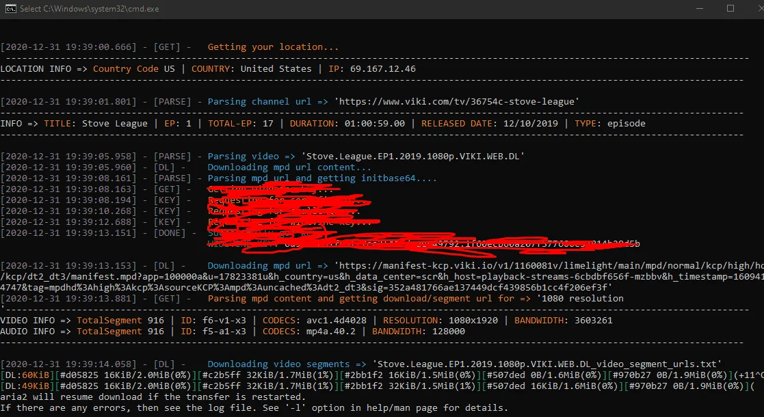The width and height of the screenshot is (764, 417).
Task: Maximize the command prompt window
Action: pos(730,8)
